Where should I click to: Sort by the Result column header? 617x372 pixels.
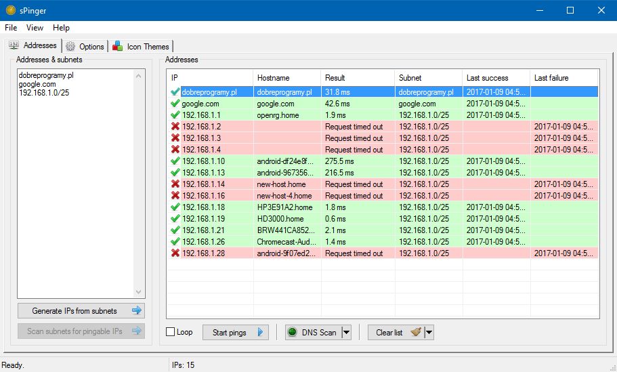click(x=358, y=77)
